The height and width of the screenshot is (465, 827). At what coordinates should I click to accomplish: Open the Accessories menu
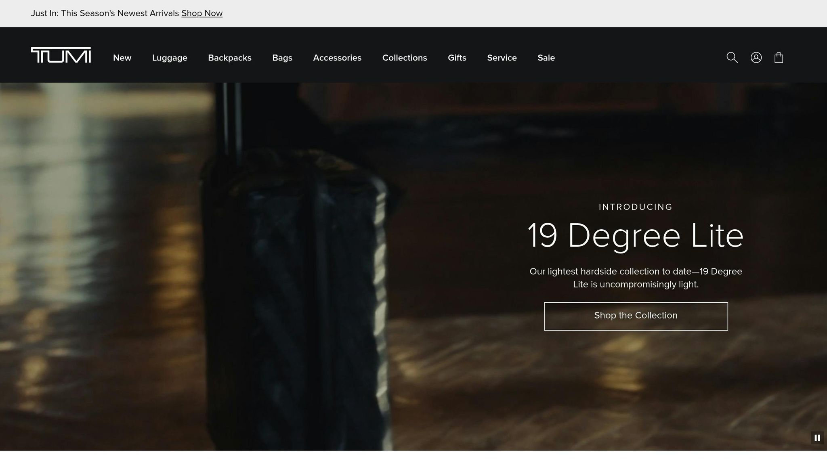tap(337, 58)
